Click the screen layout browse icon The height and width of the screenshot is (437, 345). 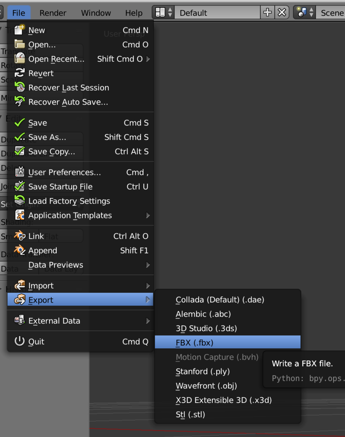pos(164,12)
